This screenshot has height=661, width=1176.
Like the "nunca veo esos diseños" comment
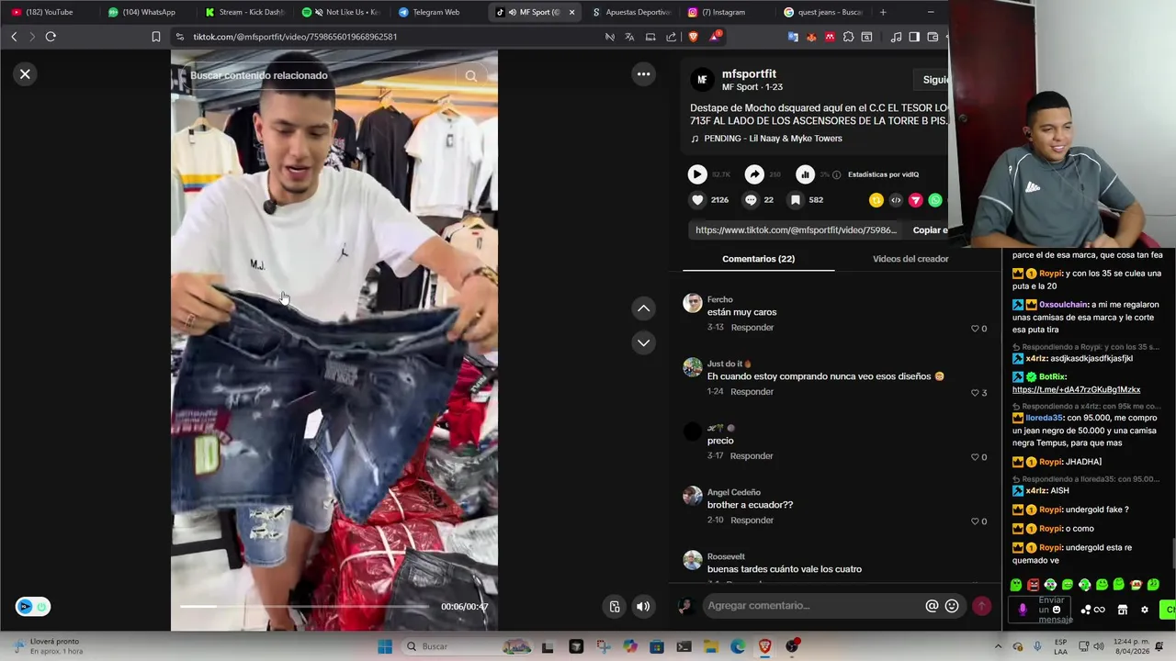[x=976, y=393]
